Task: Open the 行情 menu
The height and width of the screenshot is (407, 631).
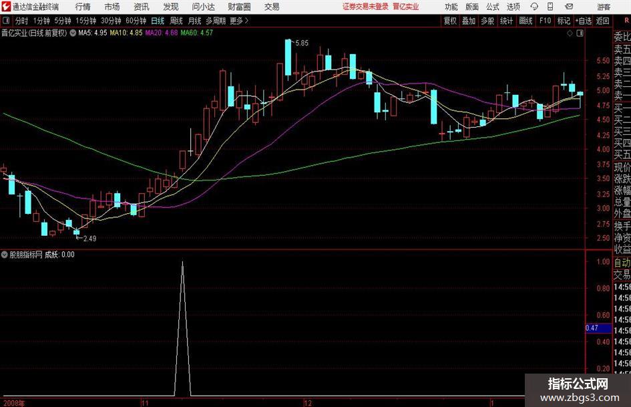Action: click(83, 7)
